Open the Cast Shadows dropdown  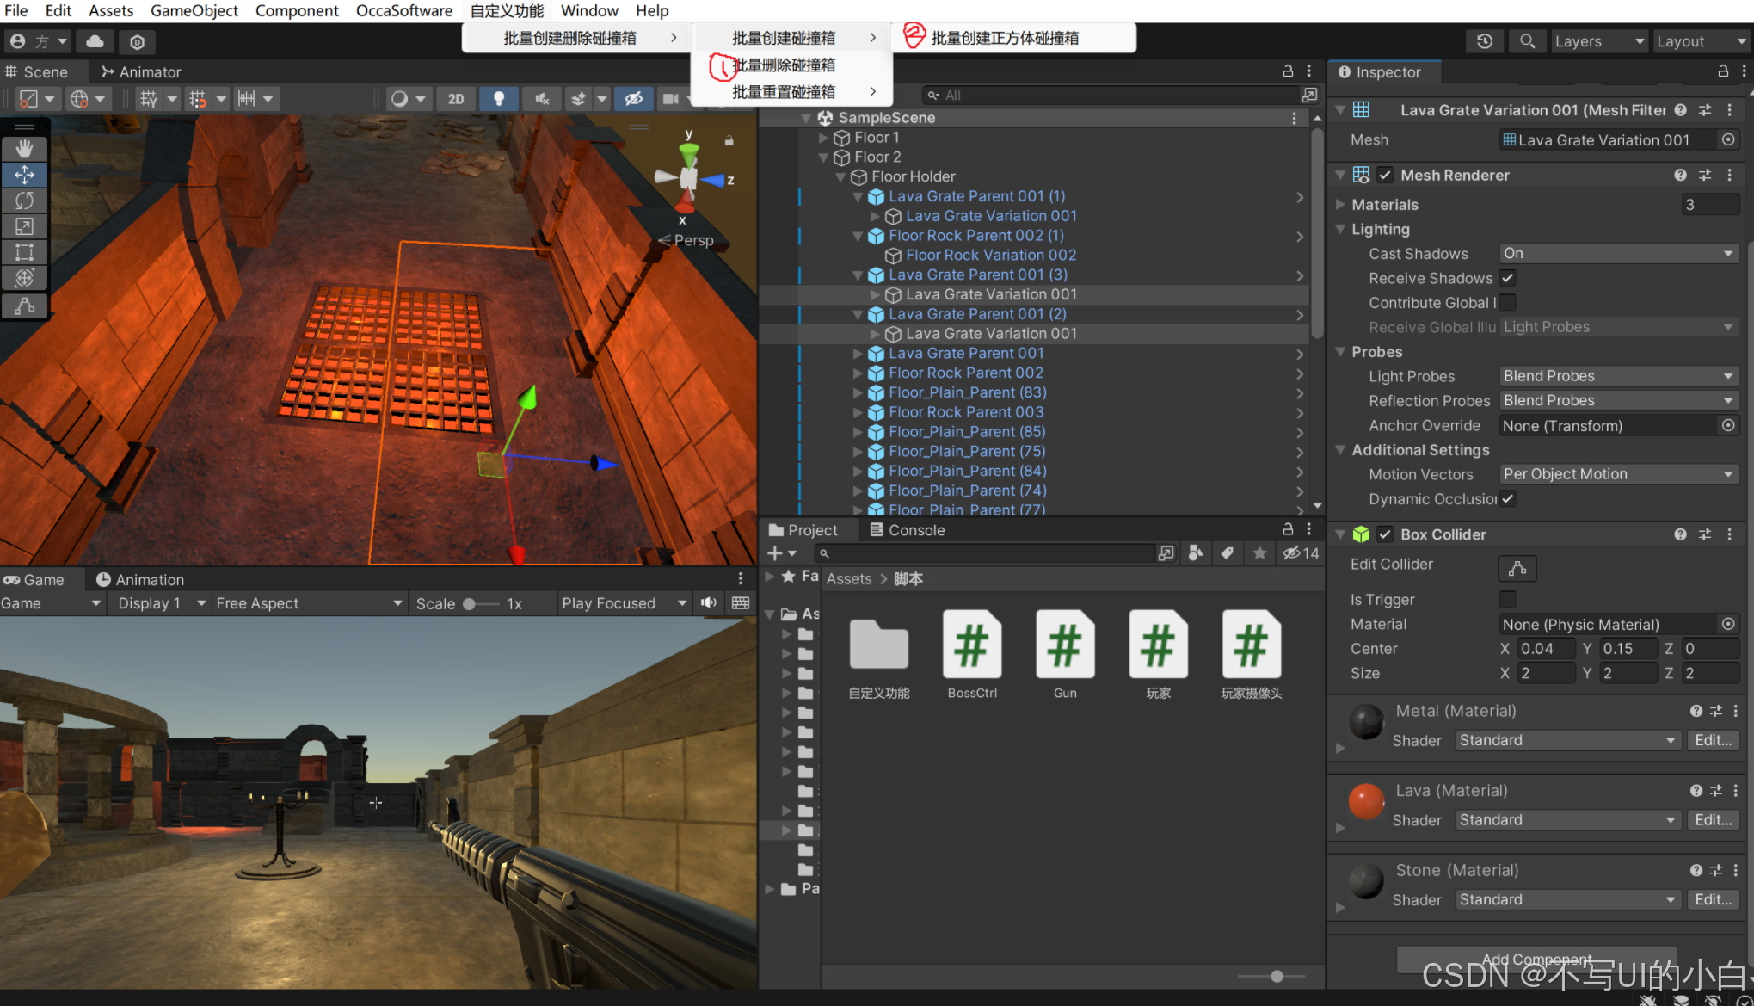[x=1618, y=252]
